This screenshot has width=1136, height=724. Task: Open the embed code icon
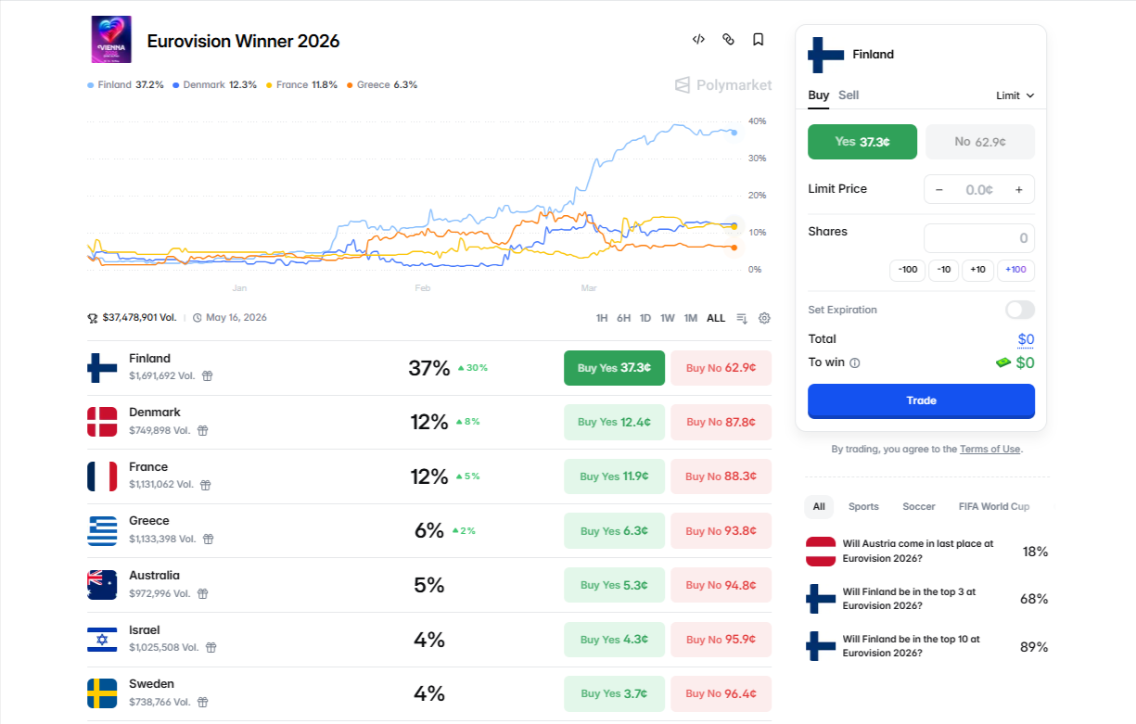click(x=698, y=39)
